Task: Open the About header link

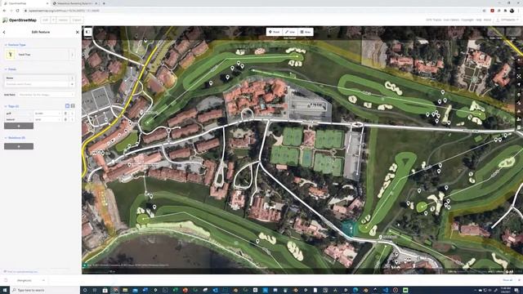Action: (487, 20)
